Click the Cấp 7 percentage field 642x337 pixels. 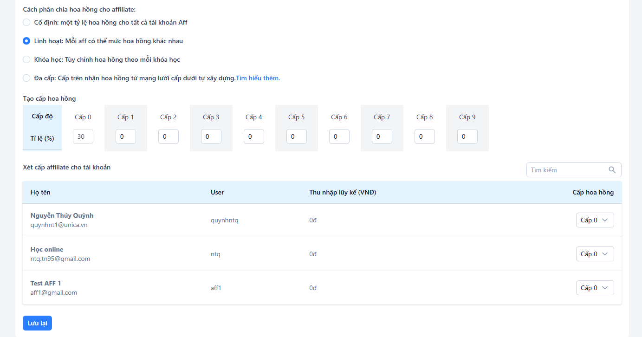(x=382, y=136)
